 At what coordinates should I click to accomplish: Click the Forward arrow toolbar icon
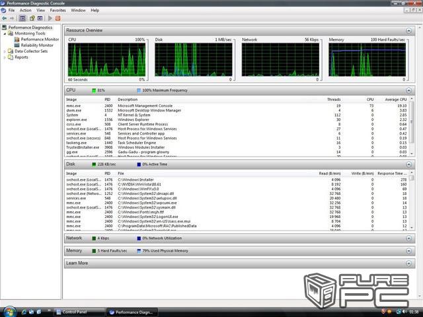pyautogui.click(x=12, y=18)
